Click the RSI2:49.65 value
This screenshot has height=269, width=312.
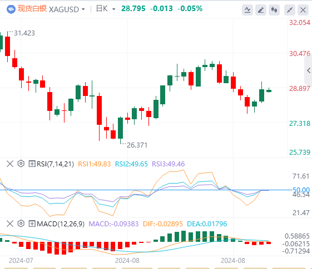pyautogui.click(x=131, y=164)
